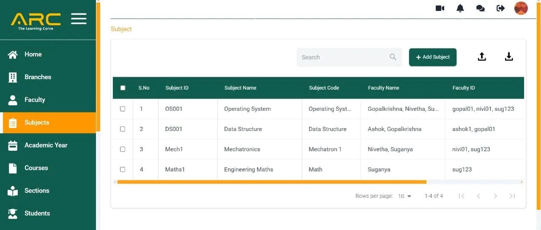Open the user profile avatar
The image size is (541, 230).
521,8
